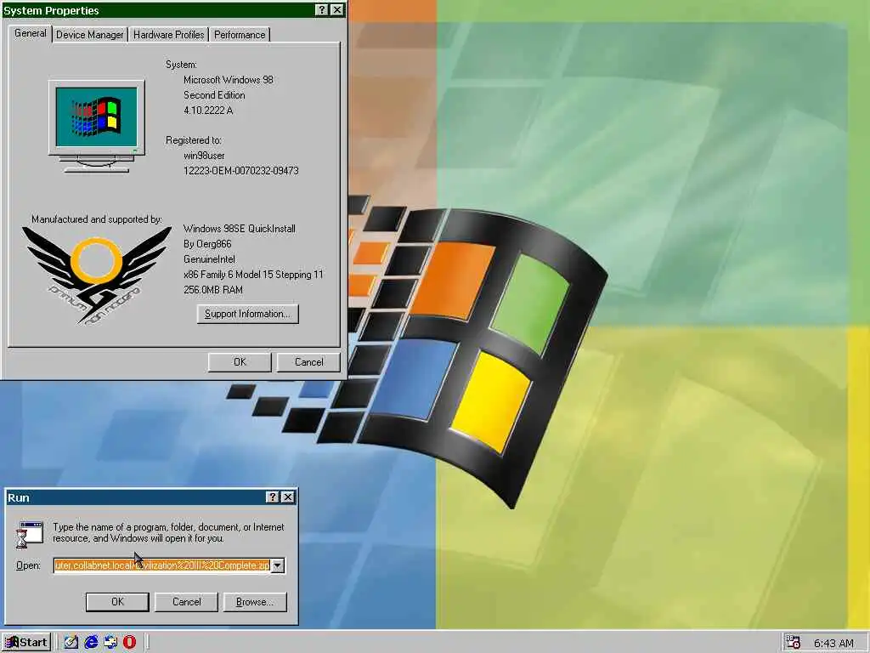Click 'x86 Family 6 Model 15 Stepping 11' text
This screenshot has width=870, height=653.
click(x=253, y=275)
